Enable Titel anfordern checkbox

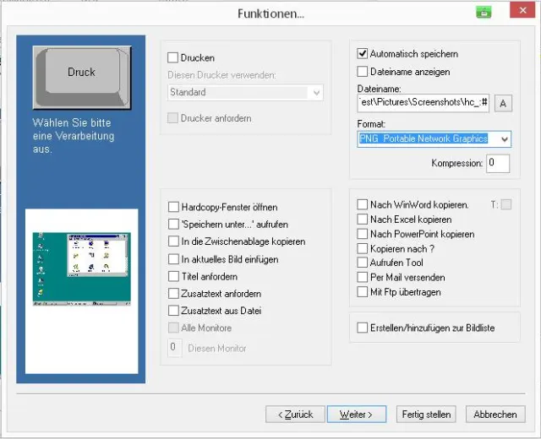[x=173, y=276]
